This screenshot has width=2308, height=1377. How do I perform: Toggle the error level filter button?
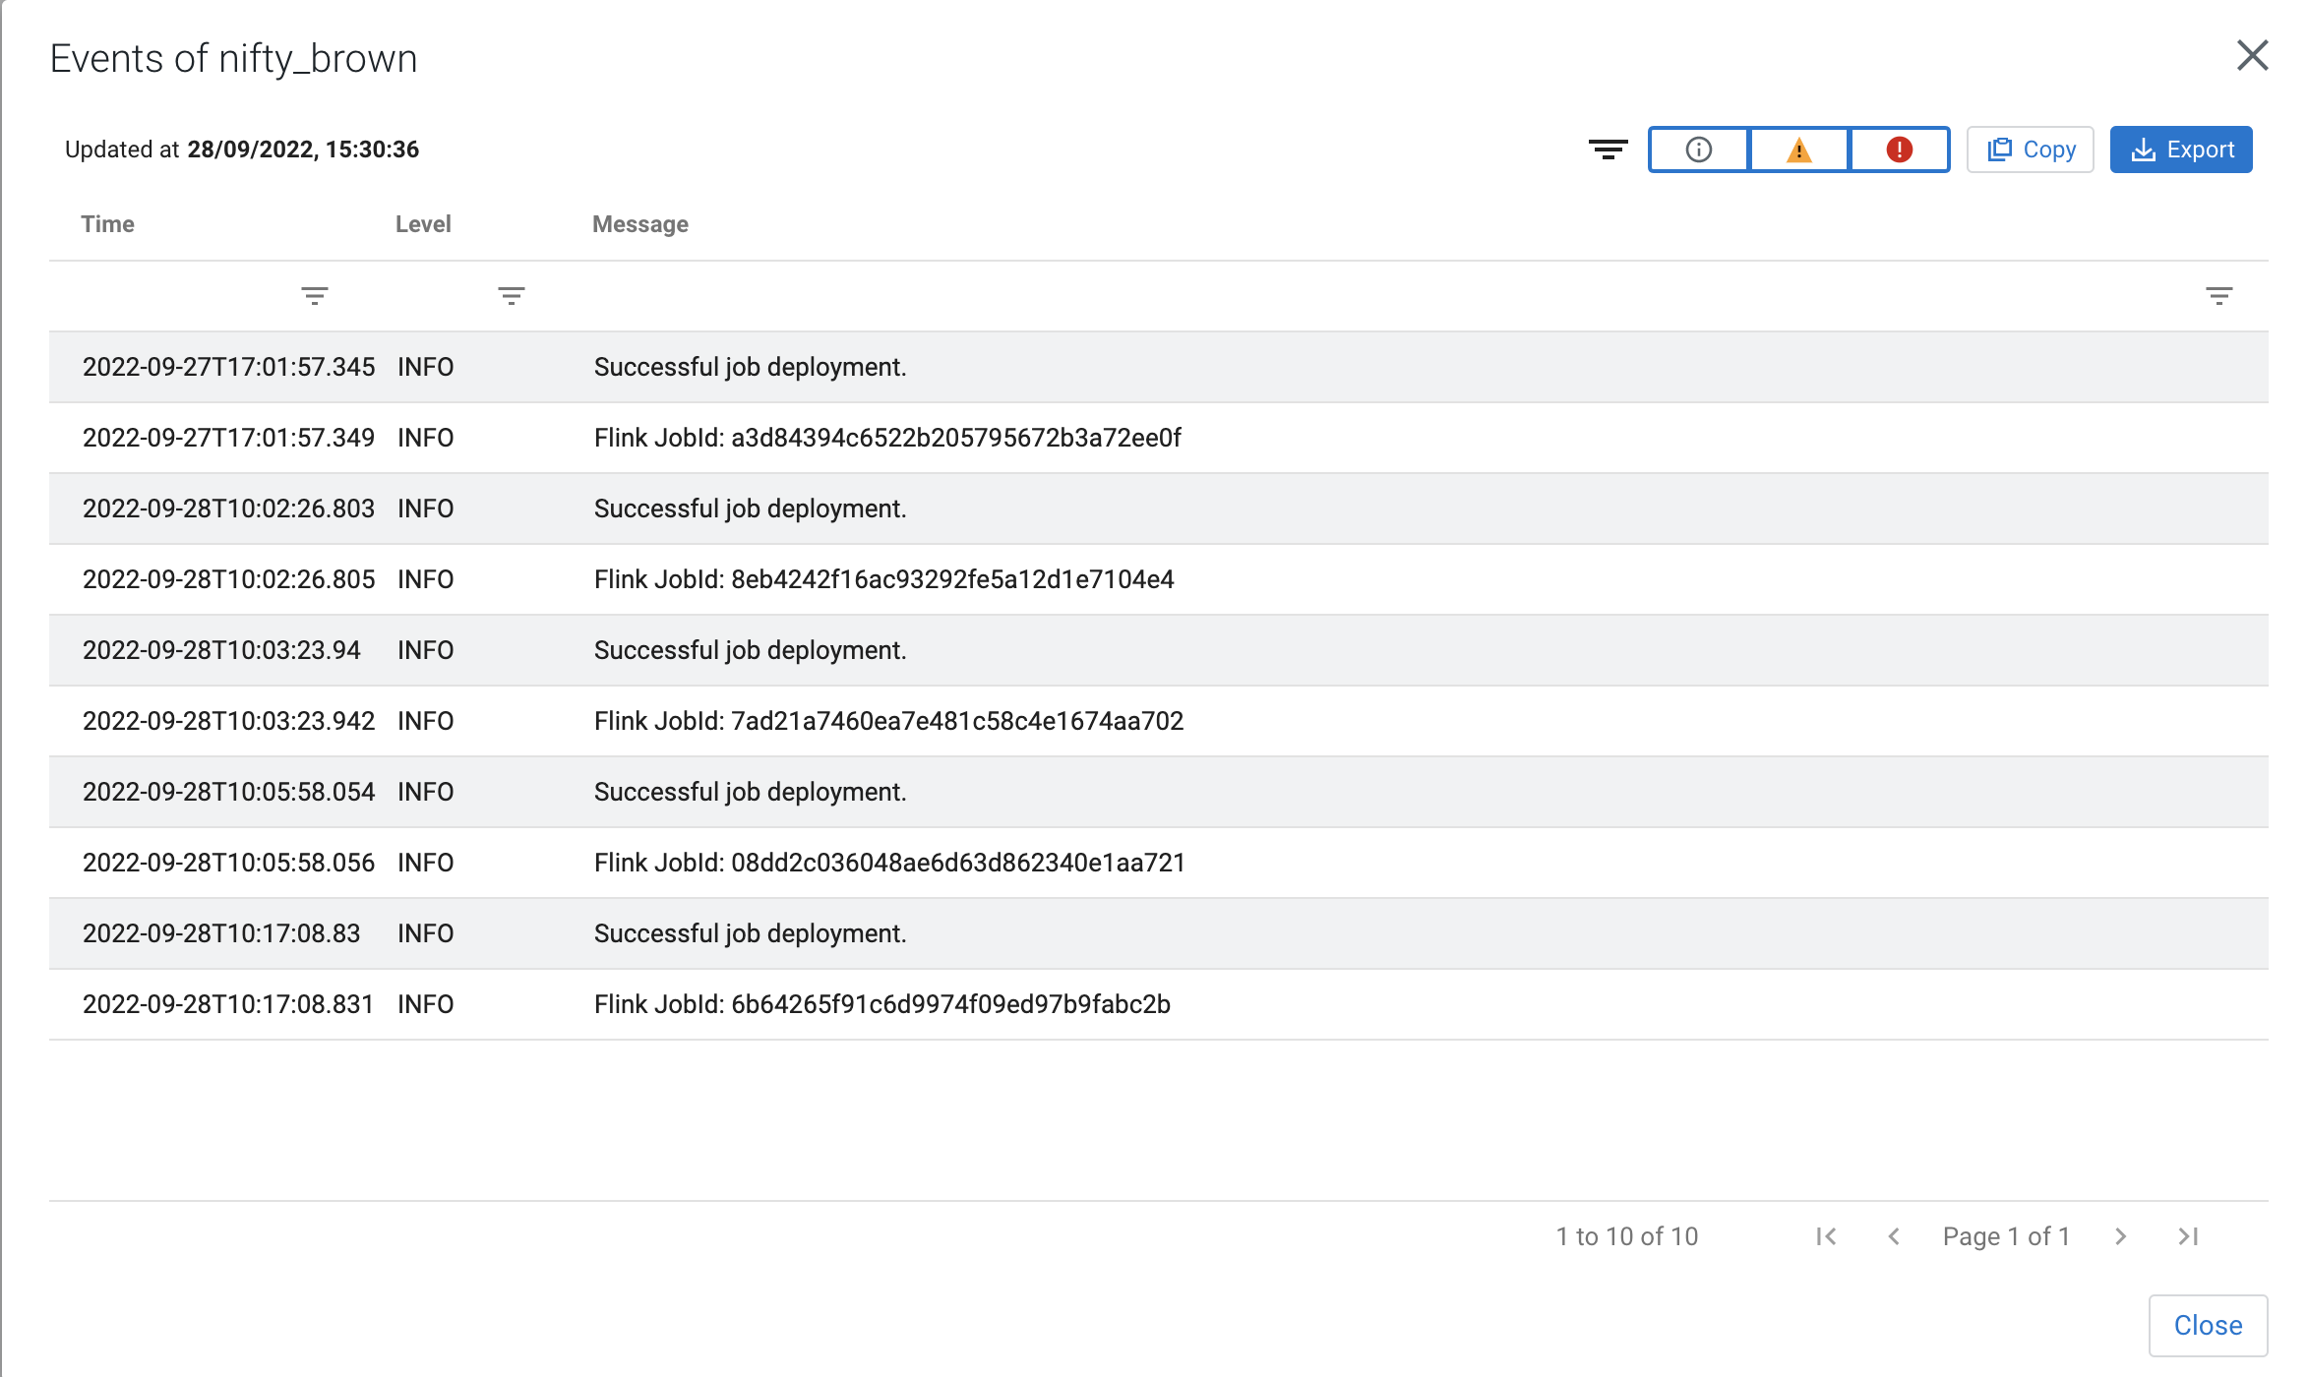[x=1899, y=149]
